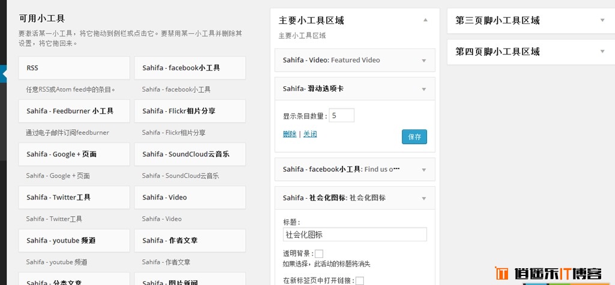This screenshot has height=285, width=615.
Task: Select Sahifa - Feedburner 小工具 widget
Action: pos(74,111)
